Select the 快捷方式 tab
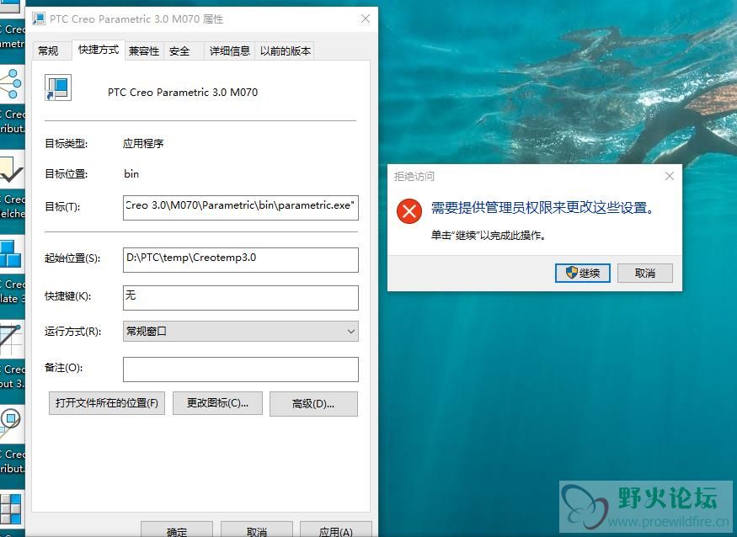Viewport: 737px width, 537px height. tap(99, 50)
